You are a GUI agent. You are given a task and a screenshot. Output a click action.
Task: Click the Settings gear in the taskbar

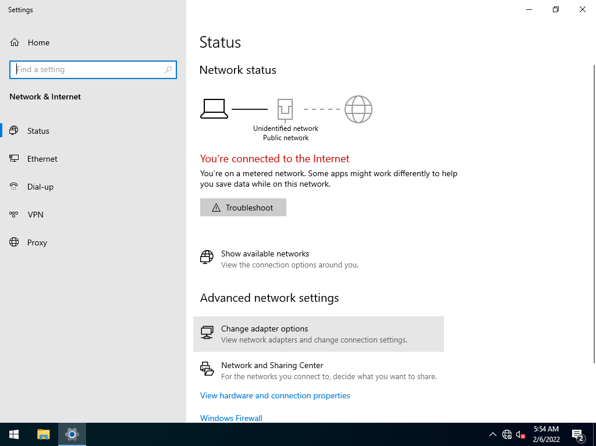[72, 434]
